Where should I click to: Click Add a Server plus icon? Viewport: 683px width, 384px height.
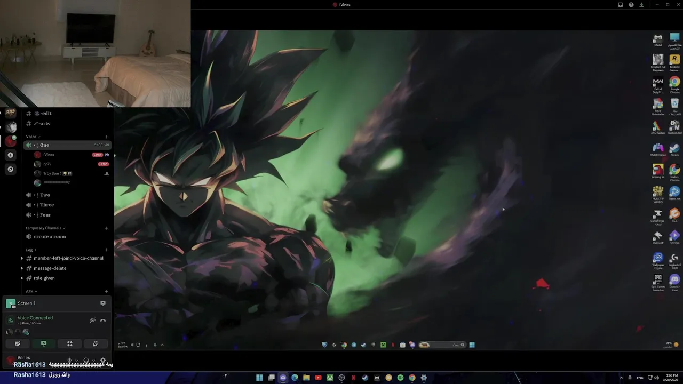[x=10, y=155]
